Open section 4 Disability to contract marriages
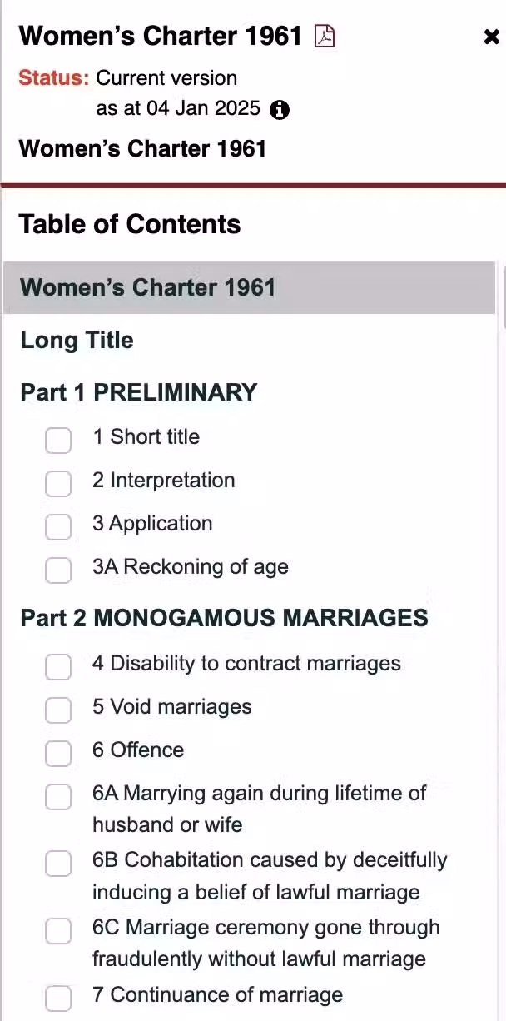Screen dimensions: 506x1021 [246, 664]
